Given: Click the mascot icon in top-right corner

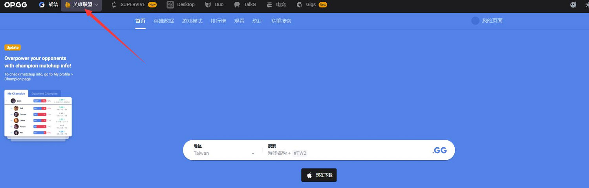Looking at the screenshot, I should pyautogui.click(x=573, y=5).
